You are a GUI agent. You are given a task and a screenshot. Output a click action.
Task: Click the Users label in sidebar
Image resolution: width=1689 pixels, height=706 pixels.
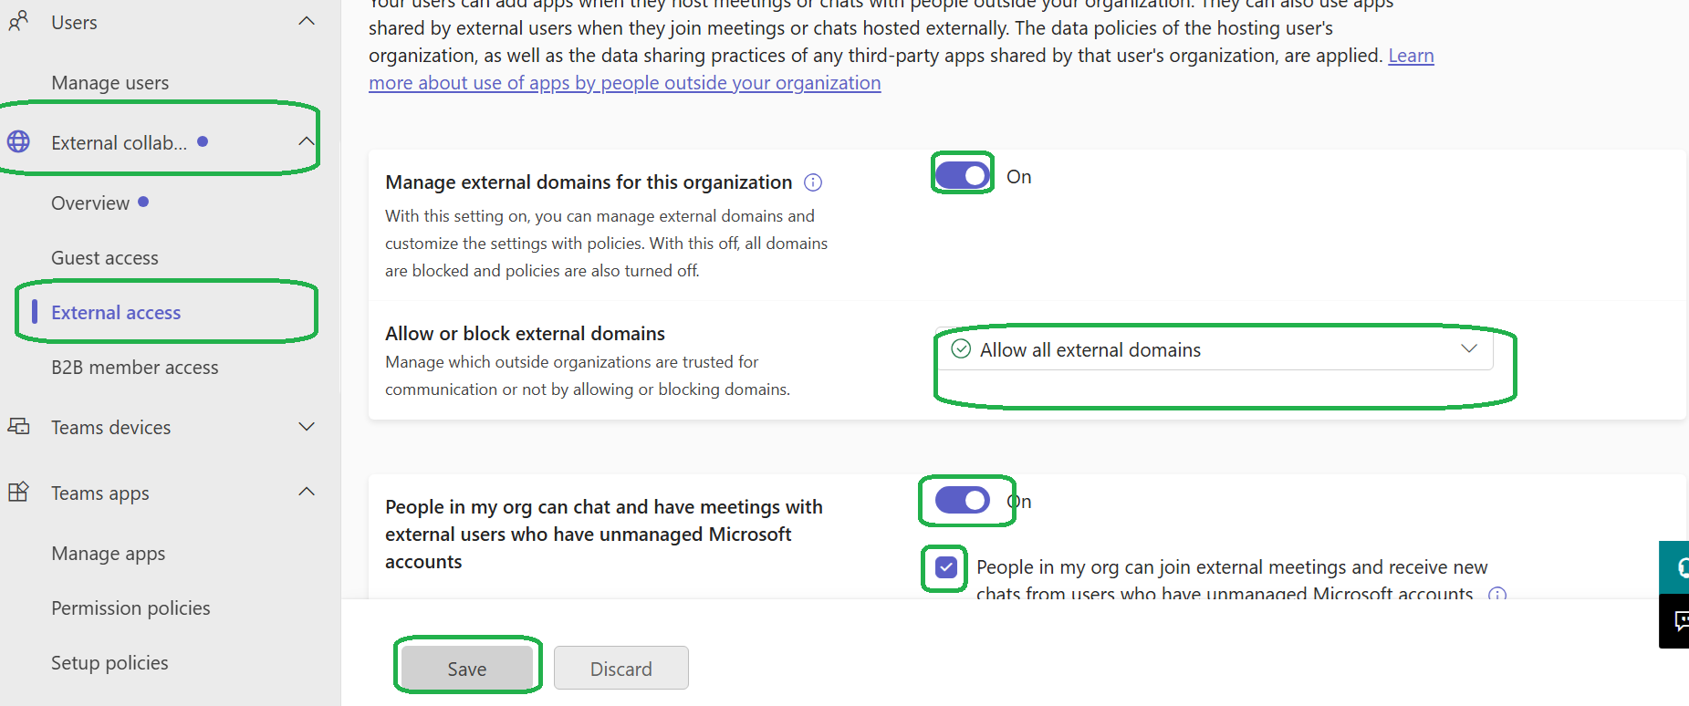74,23
